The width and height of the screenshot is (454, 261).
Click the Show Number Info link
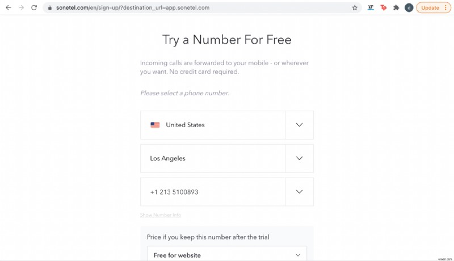click(161, 215)
